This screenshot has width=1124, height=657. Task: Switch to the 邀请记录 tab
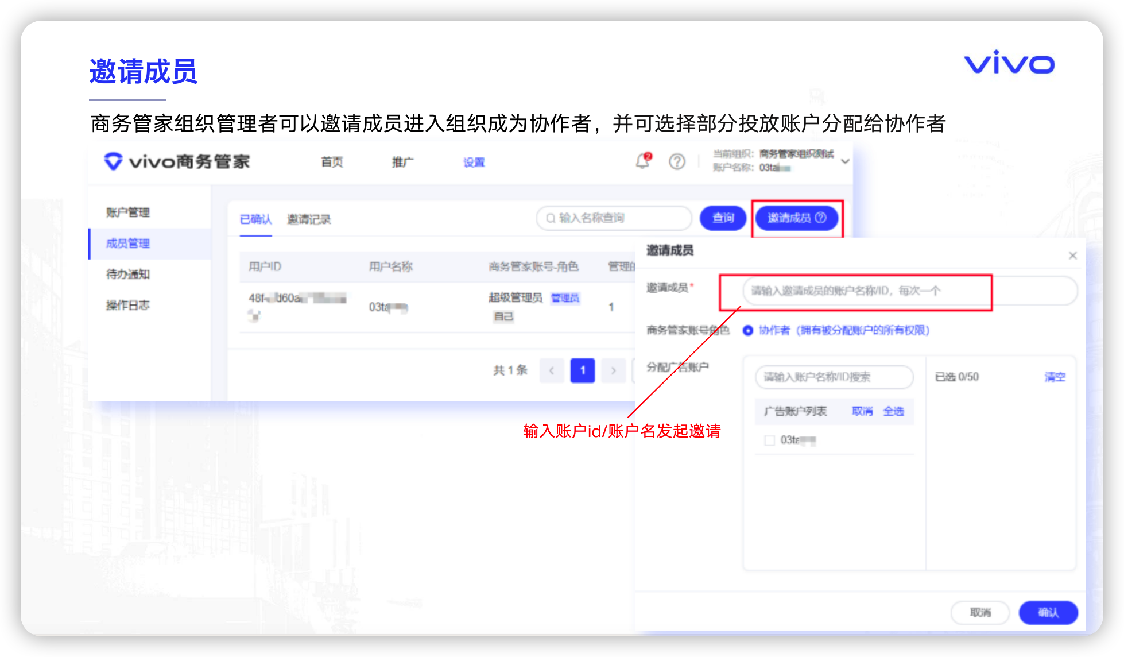click(309, 219)
